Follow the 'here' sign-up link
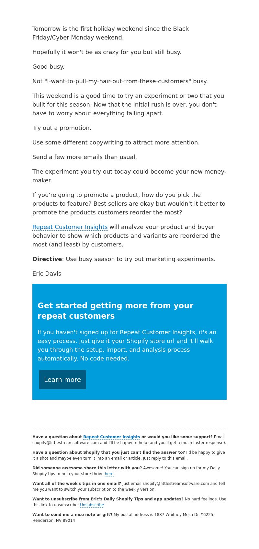Image resolution: width=259 pixels, height=549 pixels. tap(109, 474)
